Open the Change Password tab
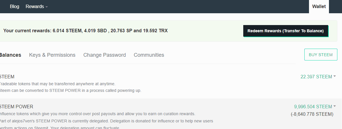This screenshot has width=342, height=129. point(105,55)
